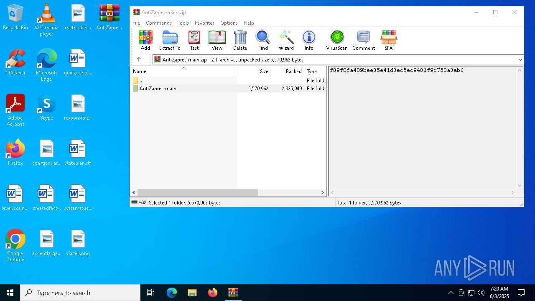Sort file list by Name column
The image size is (535, 301).
click(183, 71)
